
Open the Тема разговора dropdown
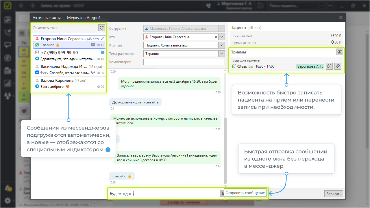(221, 54)
